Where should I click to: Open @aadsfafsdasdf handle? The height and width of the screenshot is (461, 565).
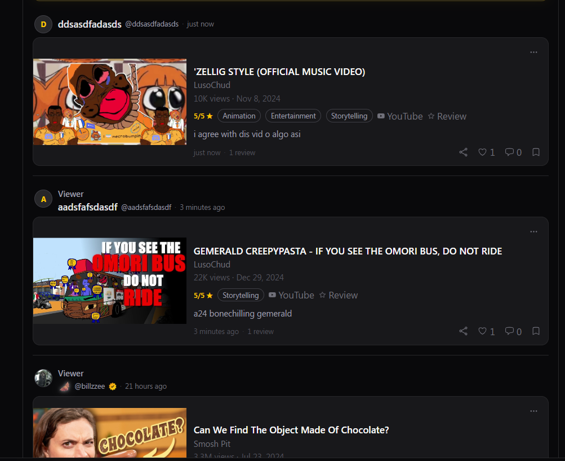click(146, 208)
